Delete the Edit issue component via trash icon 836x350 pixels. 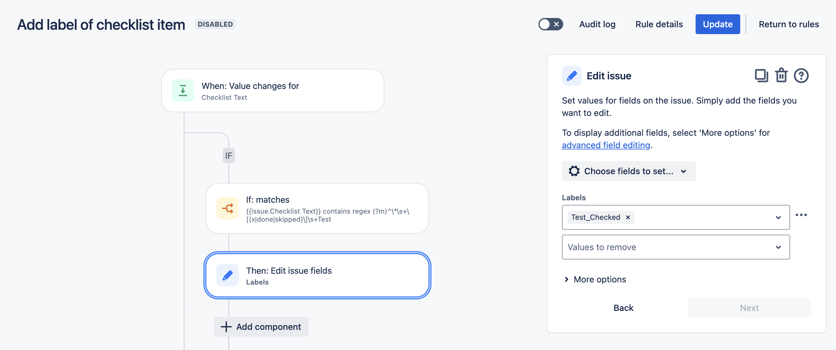[781, 76]
